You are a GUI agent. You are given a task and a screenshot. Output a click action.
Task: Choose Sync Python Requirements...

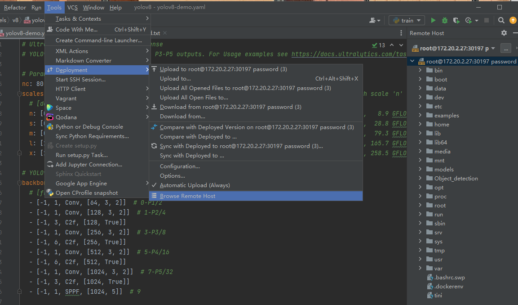[97, 136]
